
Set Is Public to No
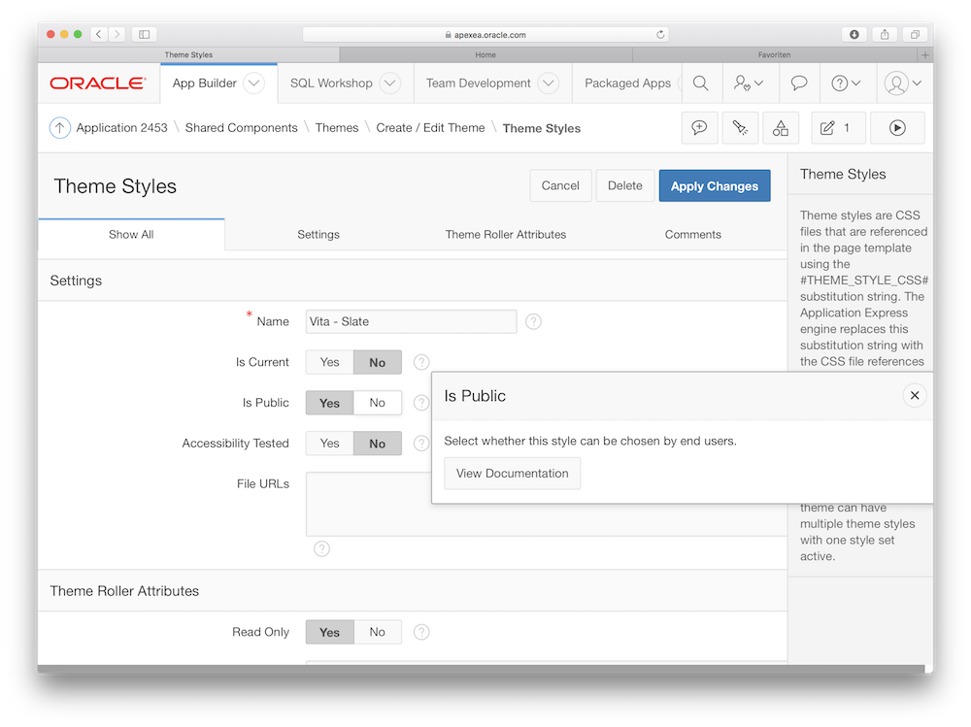tap(377, 403)
